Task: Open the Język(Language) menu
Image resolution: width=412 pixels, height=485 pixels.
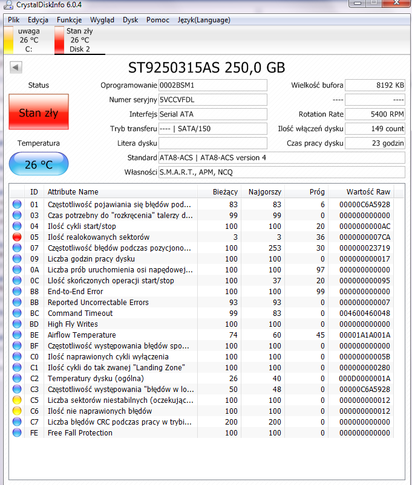Action: (x=204, y=20)
